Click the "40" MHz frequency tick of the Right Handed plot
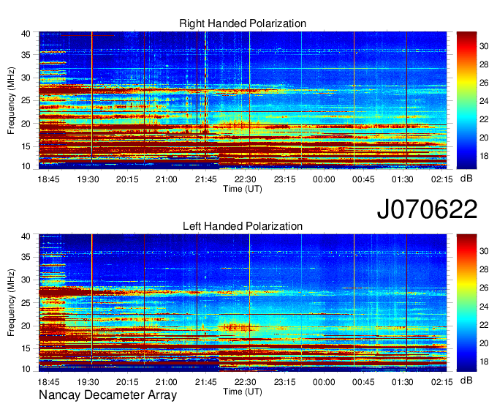The height and width of the screenshot is (404, 497). tap(26, 34)
